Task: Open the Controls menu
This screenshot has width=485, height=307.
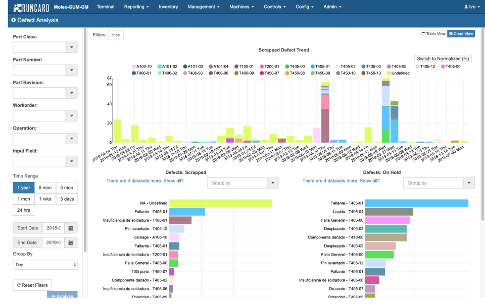Action: (x=275, y=7)
